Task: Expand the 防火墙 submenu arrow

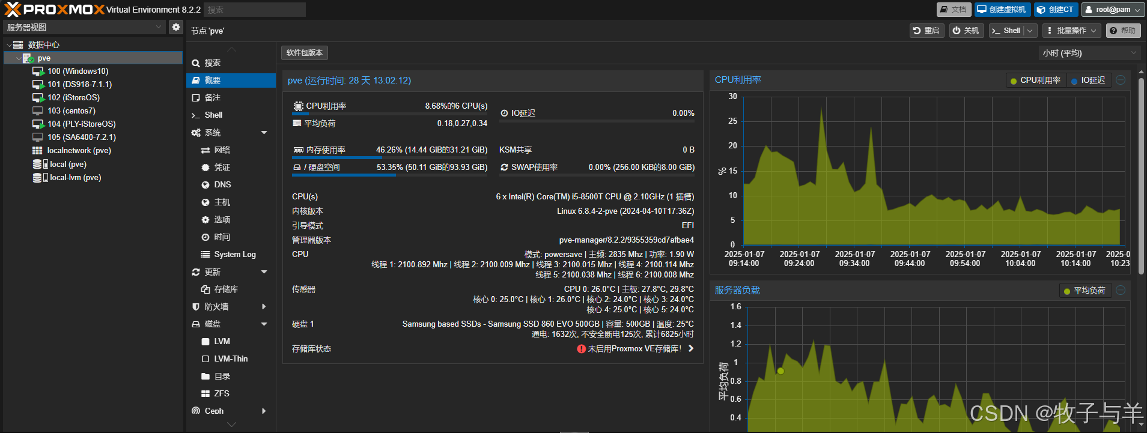Action: point(264,307)
